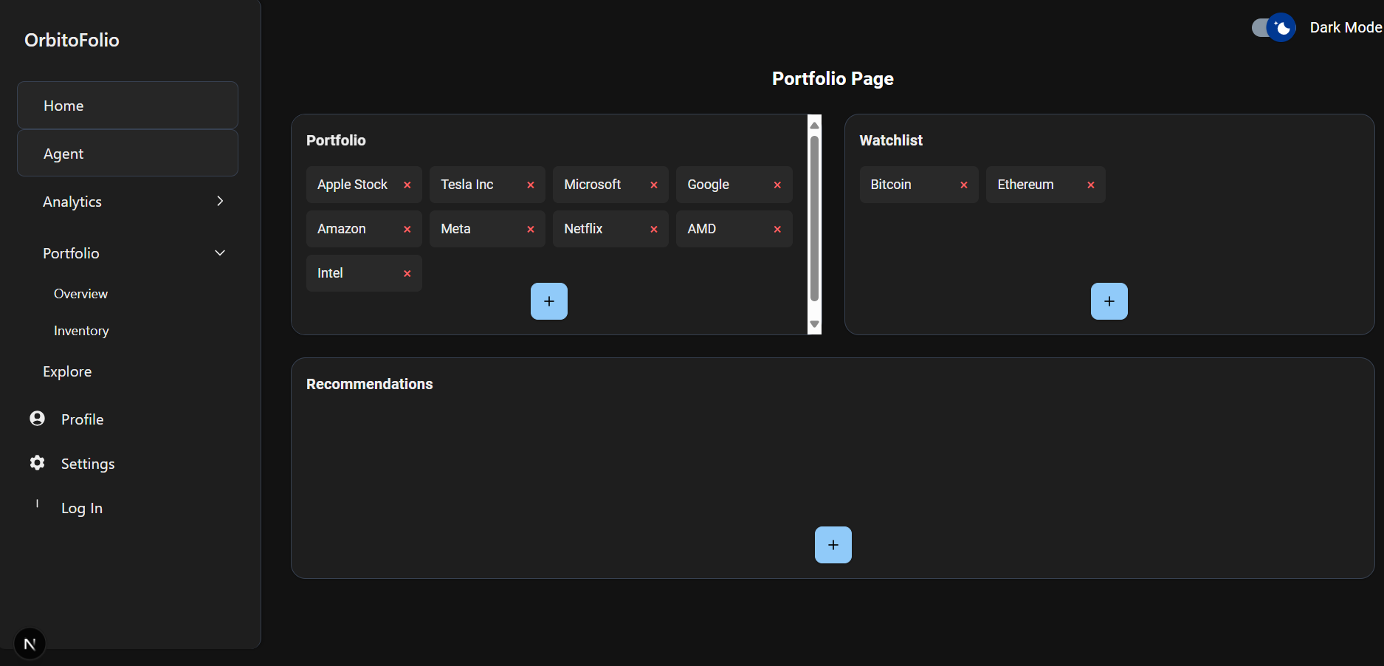This screenshot has width=1384, height=666.
Task: Select the Bitcoin chip label
Action: (x=890, y=185)
